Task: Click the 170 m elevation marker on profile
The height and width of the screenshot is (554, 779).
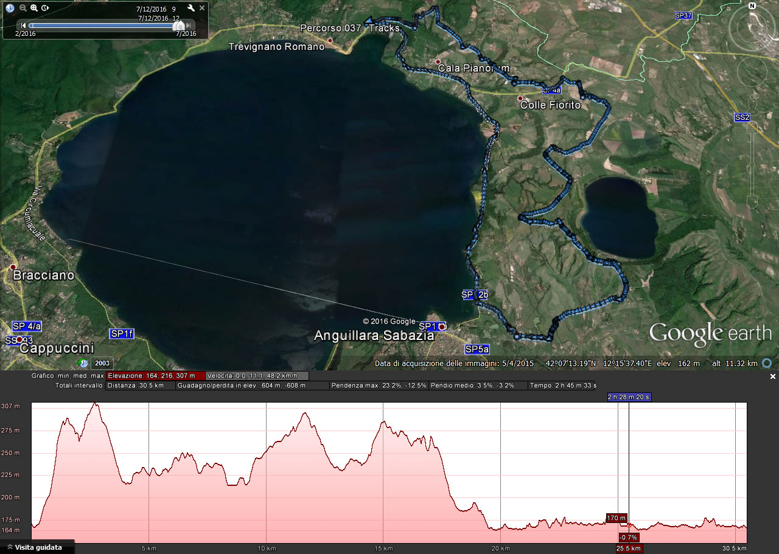Action: (616, 518)
